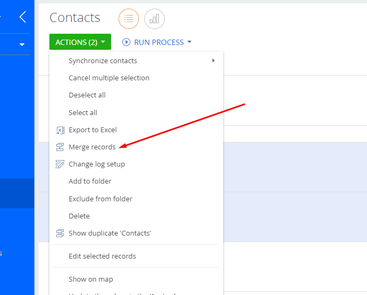Open the analytics chart view icon
The image size is (367, 295).
point(154,19)
